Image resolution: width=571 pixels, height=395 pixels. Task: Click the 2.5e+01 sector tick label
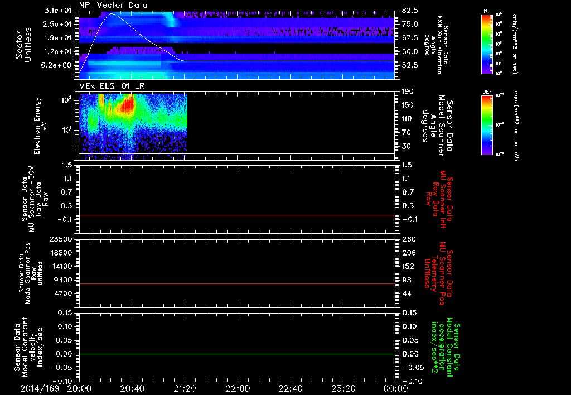point(58,24)
